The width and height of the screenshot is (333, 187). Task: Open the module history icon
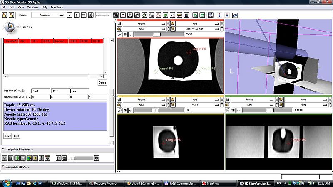coord(84,15)
